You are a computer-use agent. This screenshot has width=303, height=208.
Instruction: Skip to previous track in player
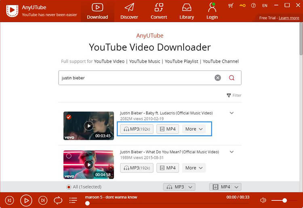click(x=9, y=200)
